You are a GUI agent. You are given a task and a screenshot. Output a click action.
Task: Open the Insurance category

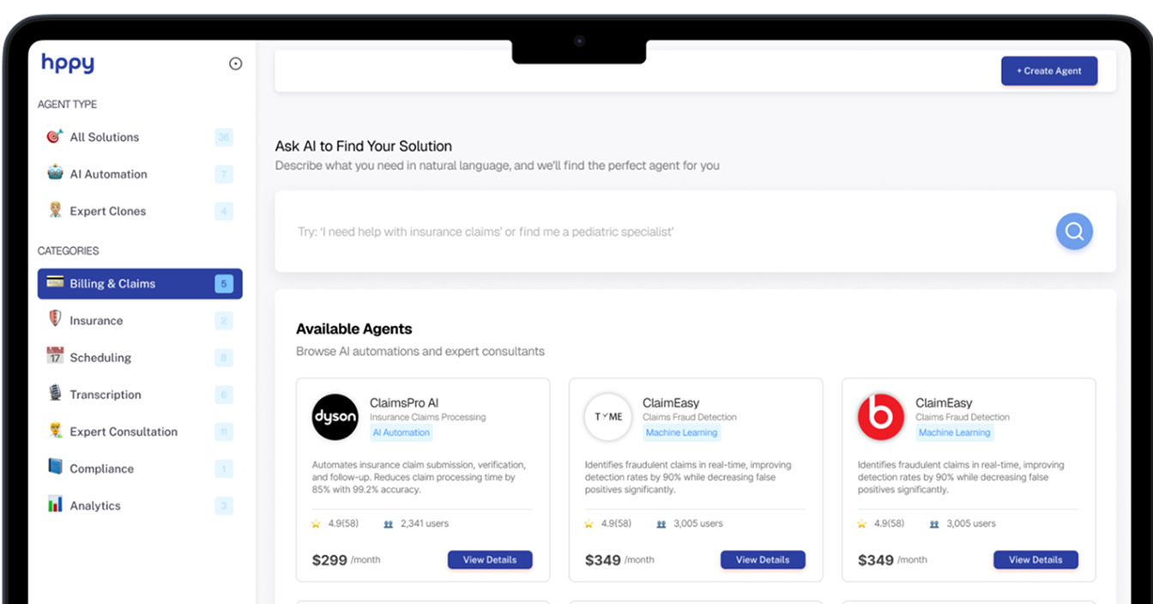click(x=96, y=321)
